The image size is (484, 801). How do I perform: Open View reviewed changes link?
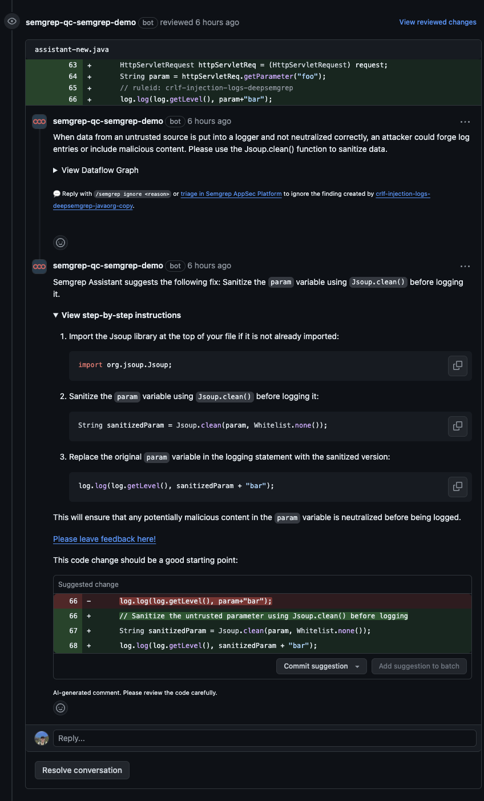tap(438, 22)
